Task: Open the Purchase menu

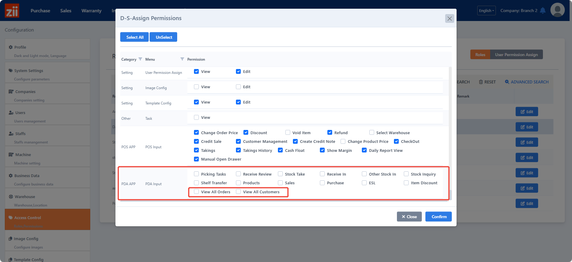Action: tap(40, 11)
